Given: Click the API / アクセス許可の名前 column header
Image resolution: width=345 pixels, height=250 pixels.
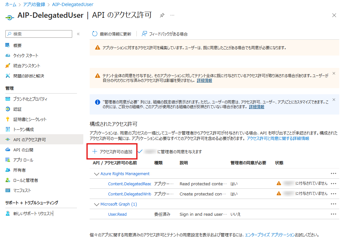Looking at the screenshot, I should [115, 163].
